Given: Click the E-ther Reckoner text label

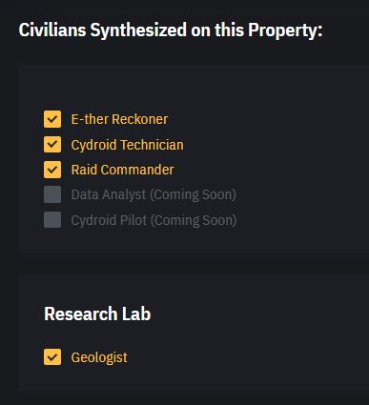Looking at the screenshot, I should [119, 119].
